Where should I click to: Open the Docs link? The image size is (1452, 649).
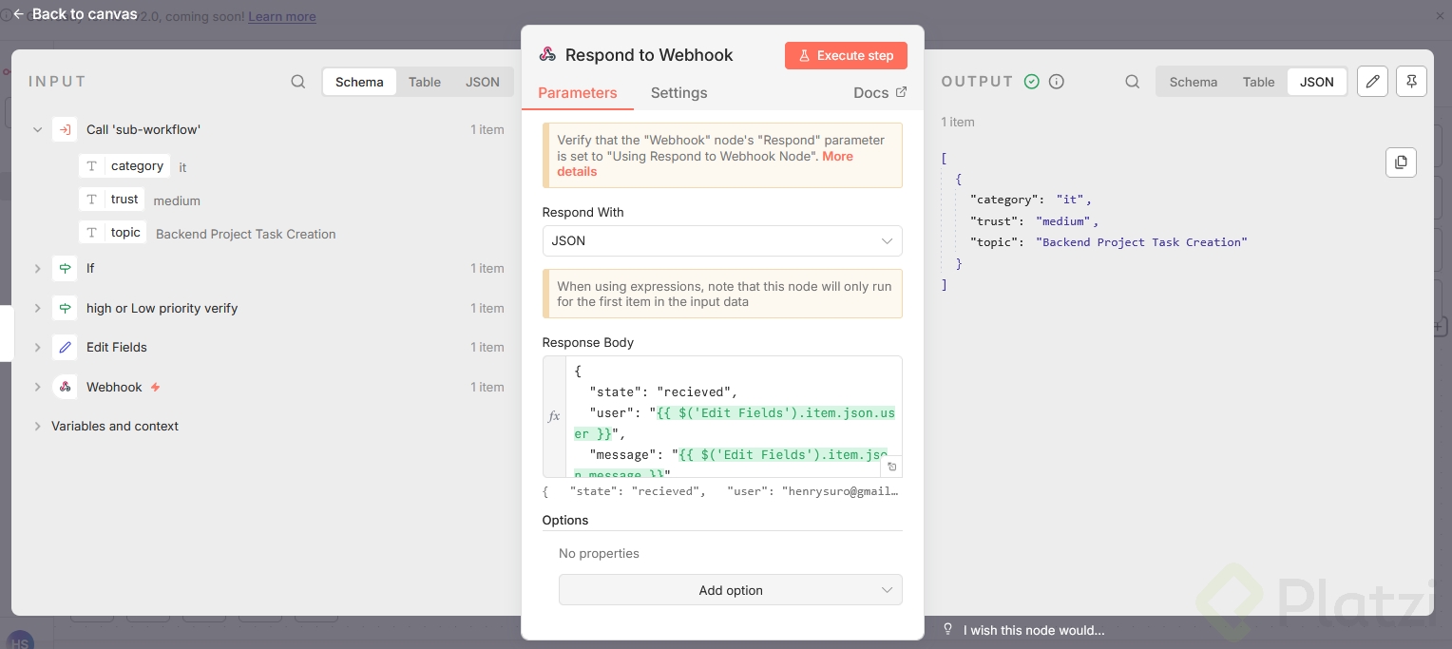click(x=880, y=93)
